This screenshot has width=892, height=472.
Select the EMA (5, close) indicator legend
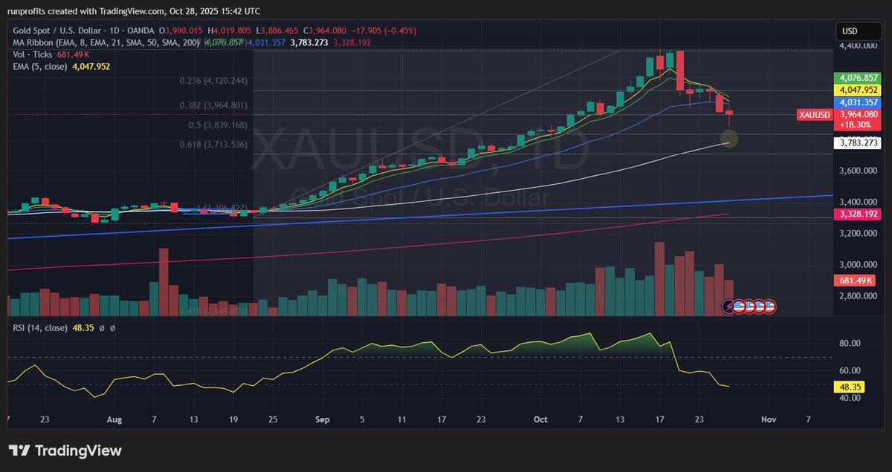(39, 67)
